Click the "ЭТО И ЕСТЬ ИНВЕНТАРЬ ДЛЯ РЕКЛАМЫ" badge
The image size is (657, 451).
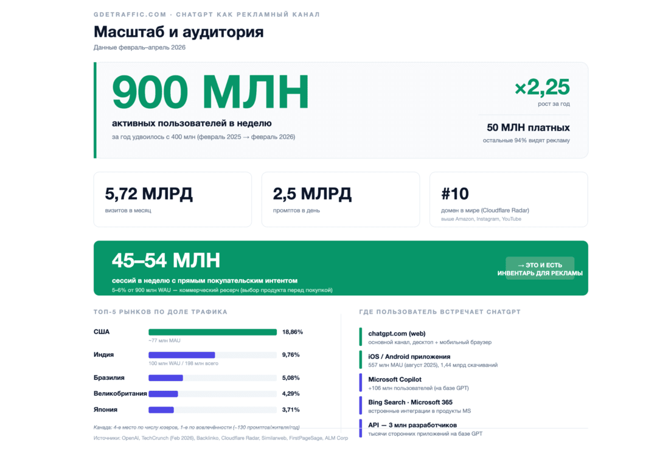click(x=540, y=269)
